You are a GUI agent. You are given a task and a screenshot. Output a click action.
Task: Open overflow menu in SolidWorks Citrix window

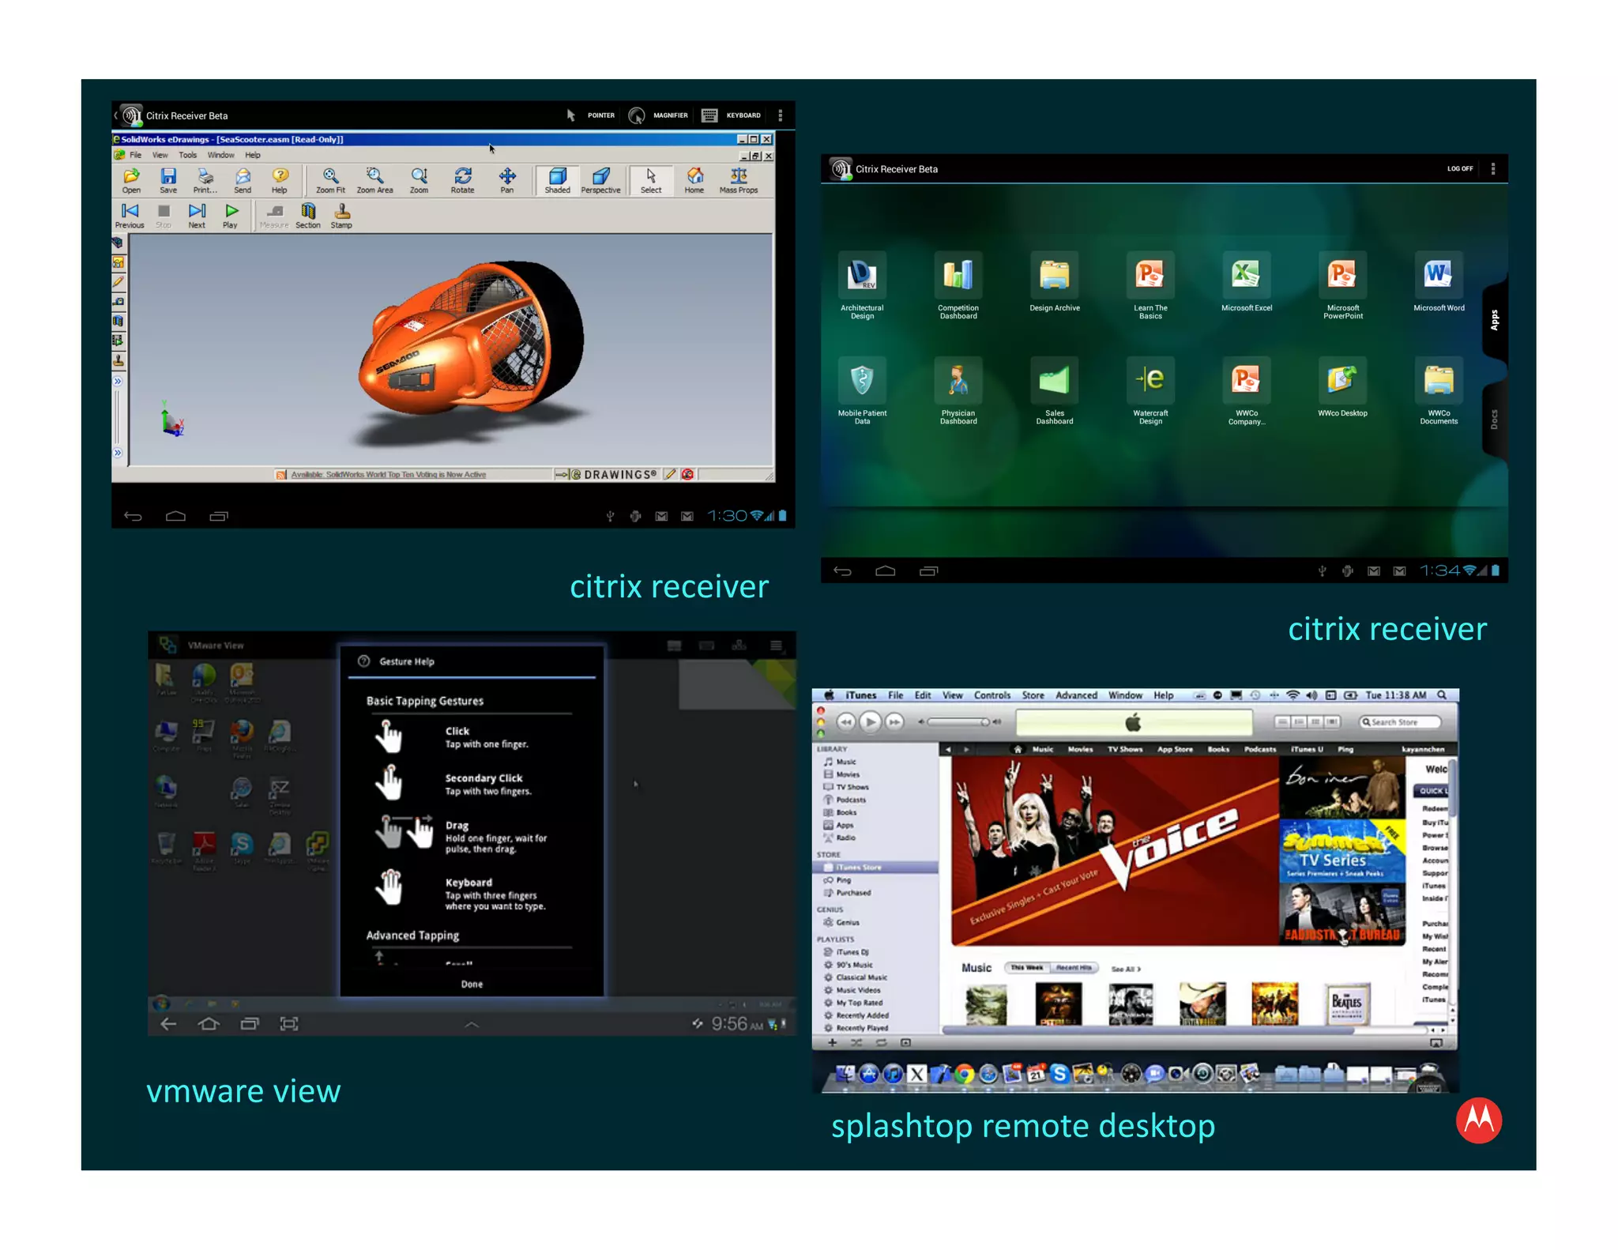coord(781,115)
